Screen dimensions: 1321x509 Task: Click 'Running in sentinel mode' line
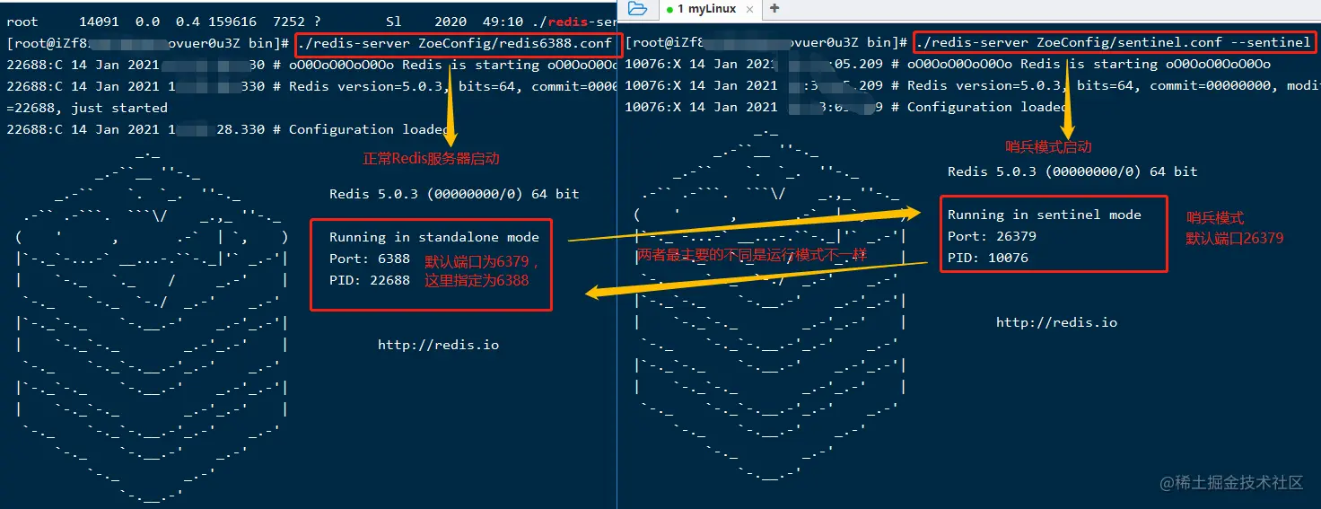click(1045, 215)
